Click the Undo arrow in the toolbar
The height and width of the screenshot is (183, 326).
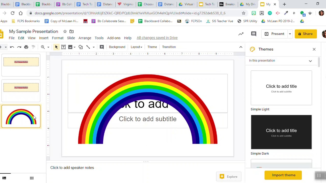pyautogui.click(x=12, y=47)
